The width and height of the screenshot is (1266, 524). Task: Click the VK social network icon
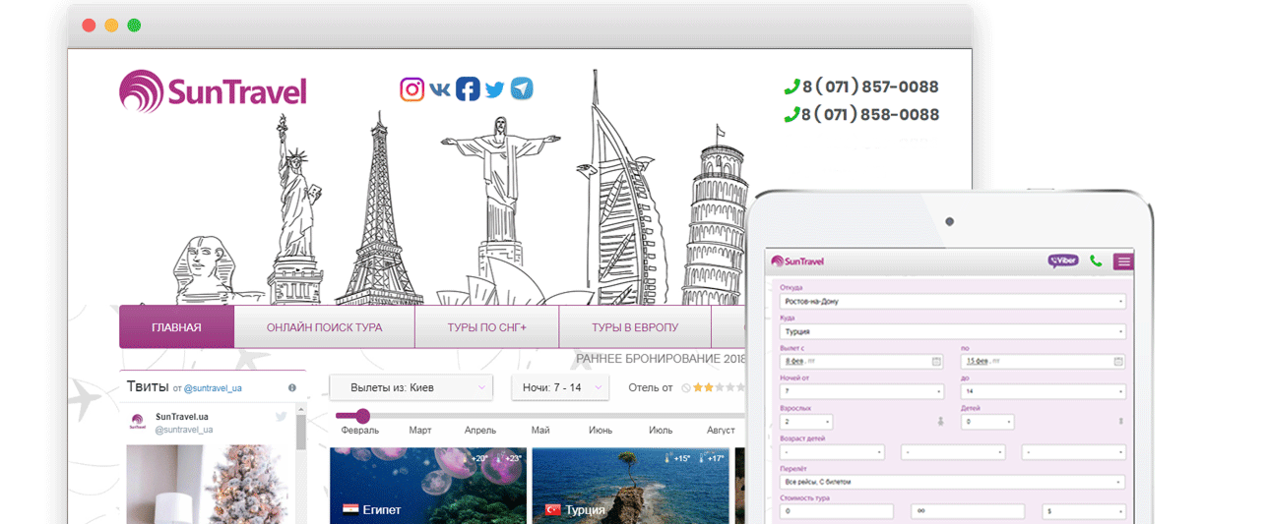pos(440,89)
